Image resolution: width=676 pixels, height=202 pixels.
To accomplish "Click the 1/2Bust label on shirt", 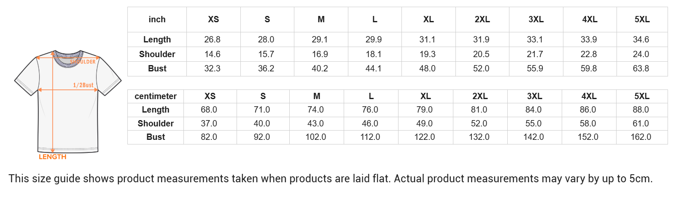I will tap(83, 85).
